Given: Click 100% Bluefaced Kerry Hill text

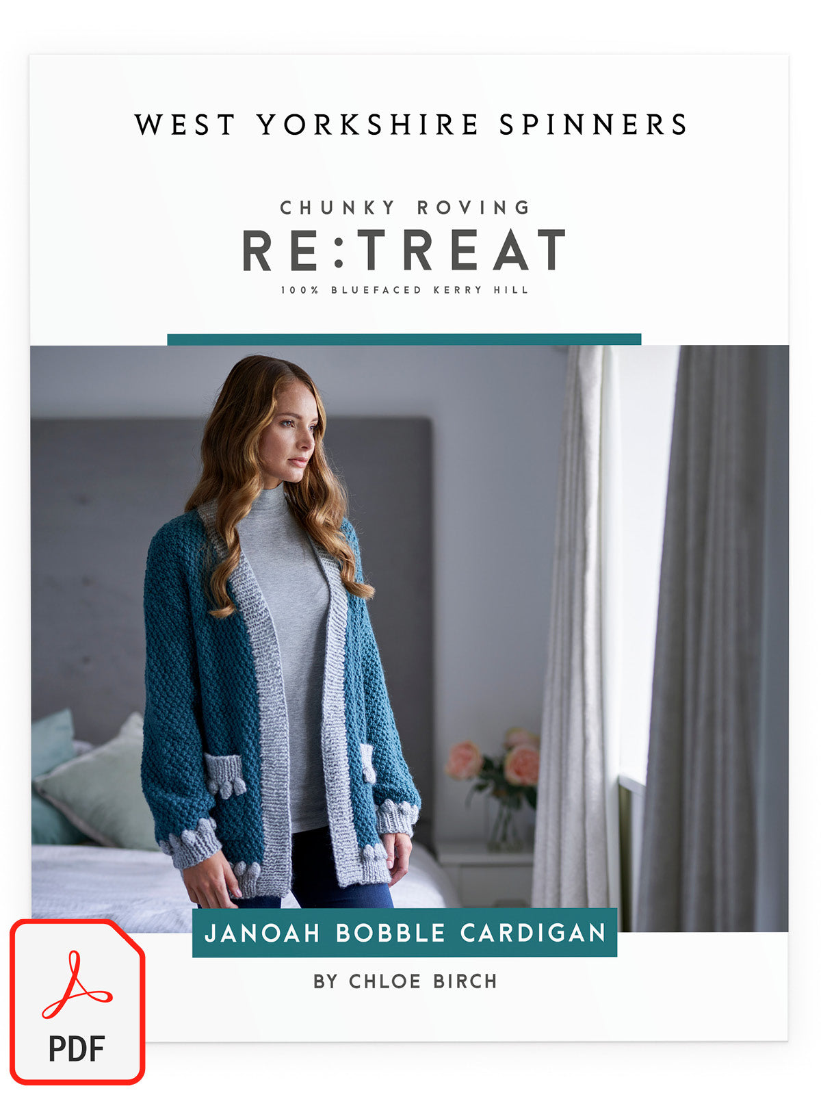Looking at the screenshot, I should (404, 290).
